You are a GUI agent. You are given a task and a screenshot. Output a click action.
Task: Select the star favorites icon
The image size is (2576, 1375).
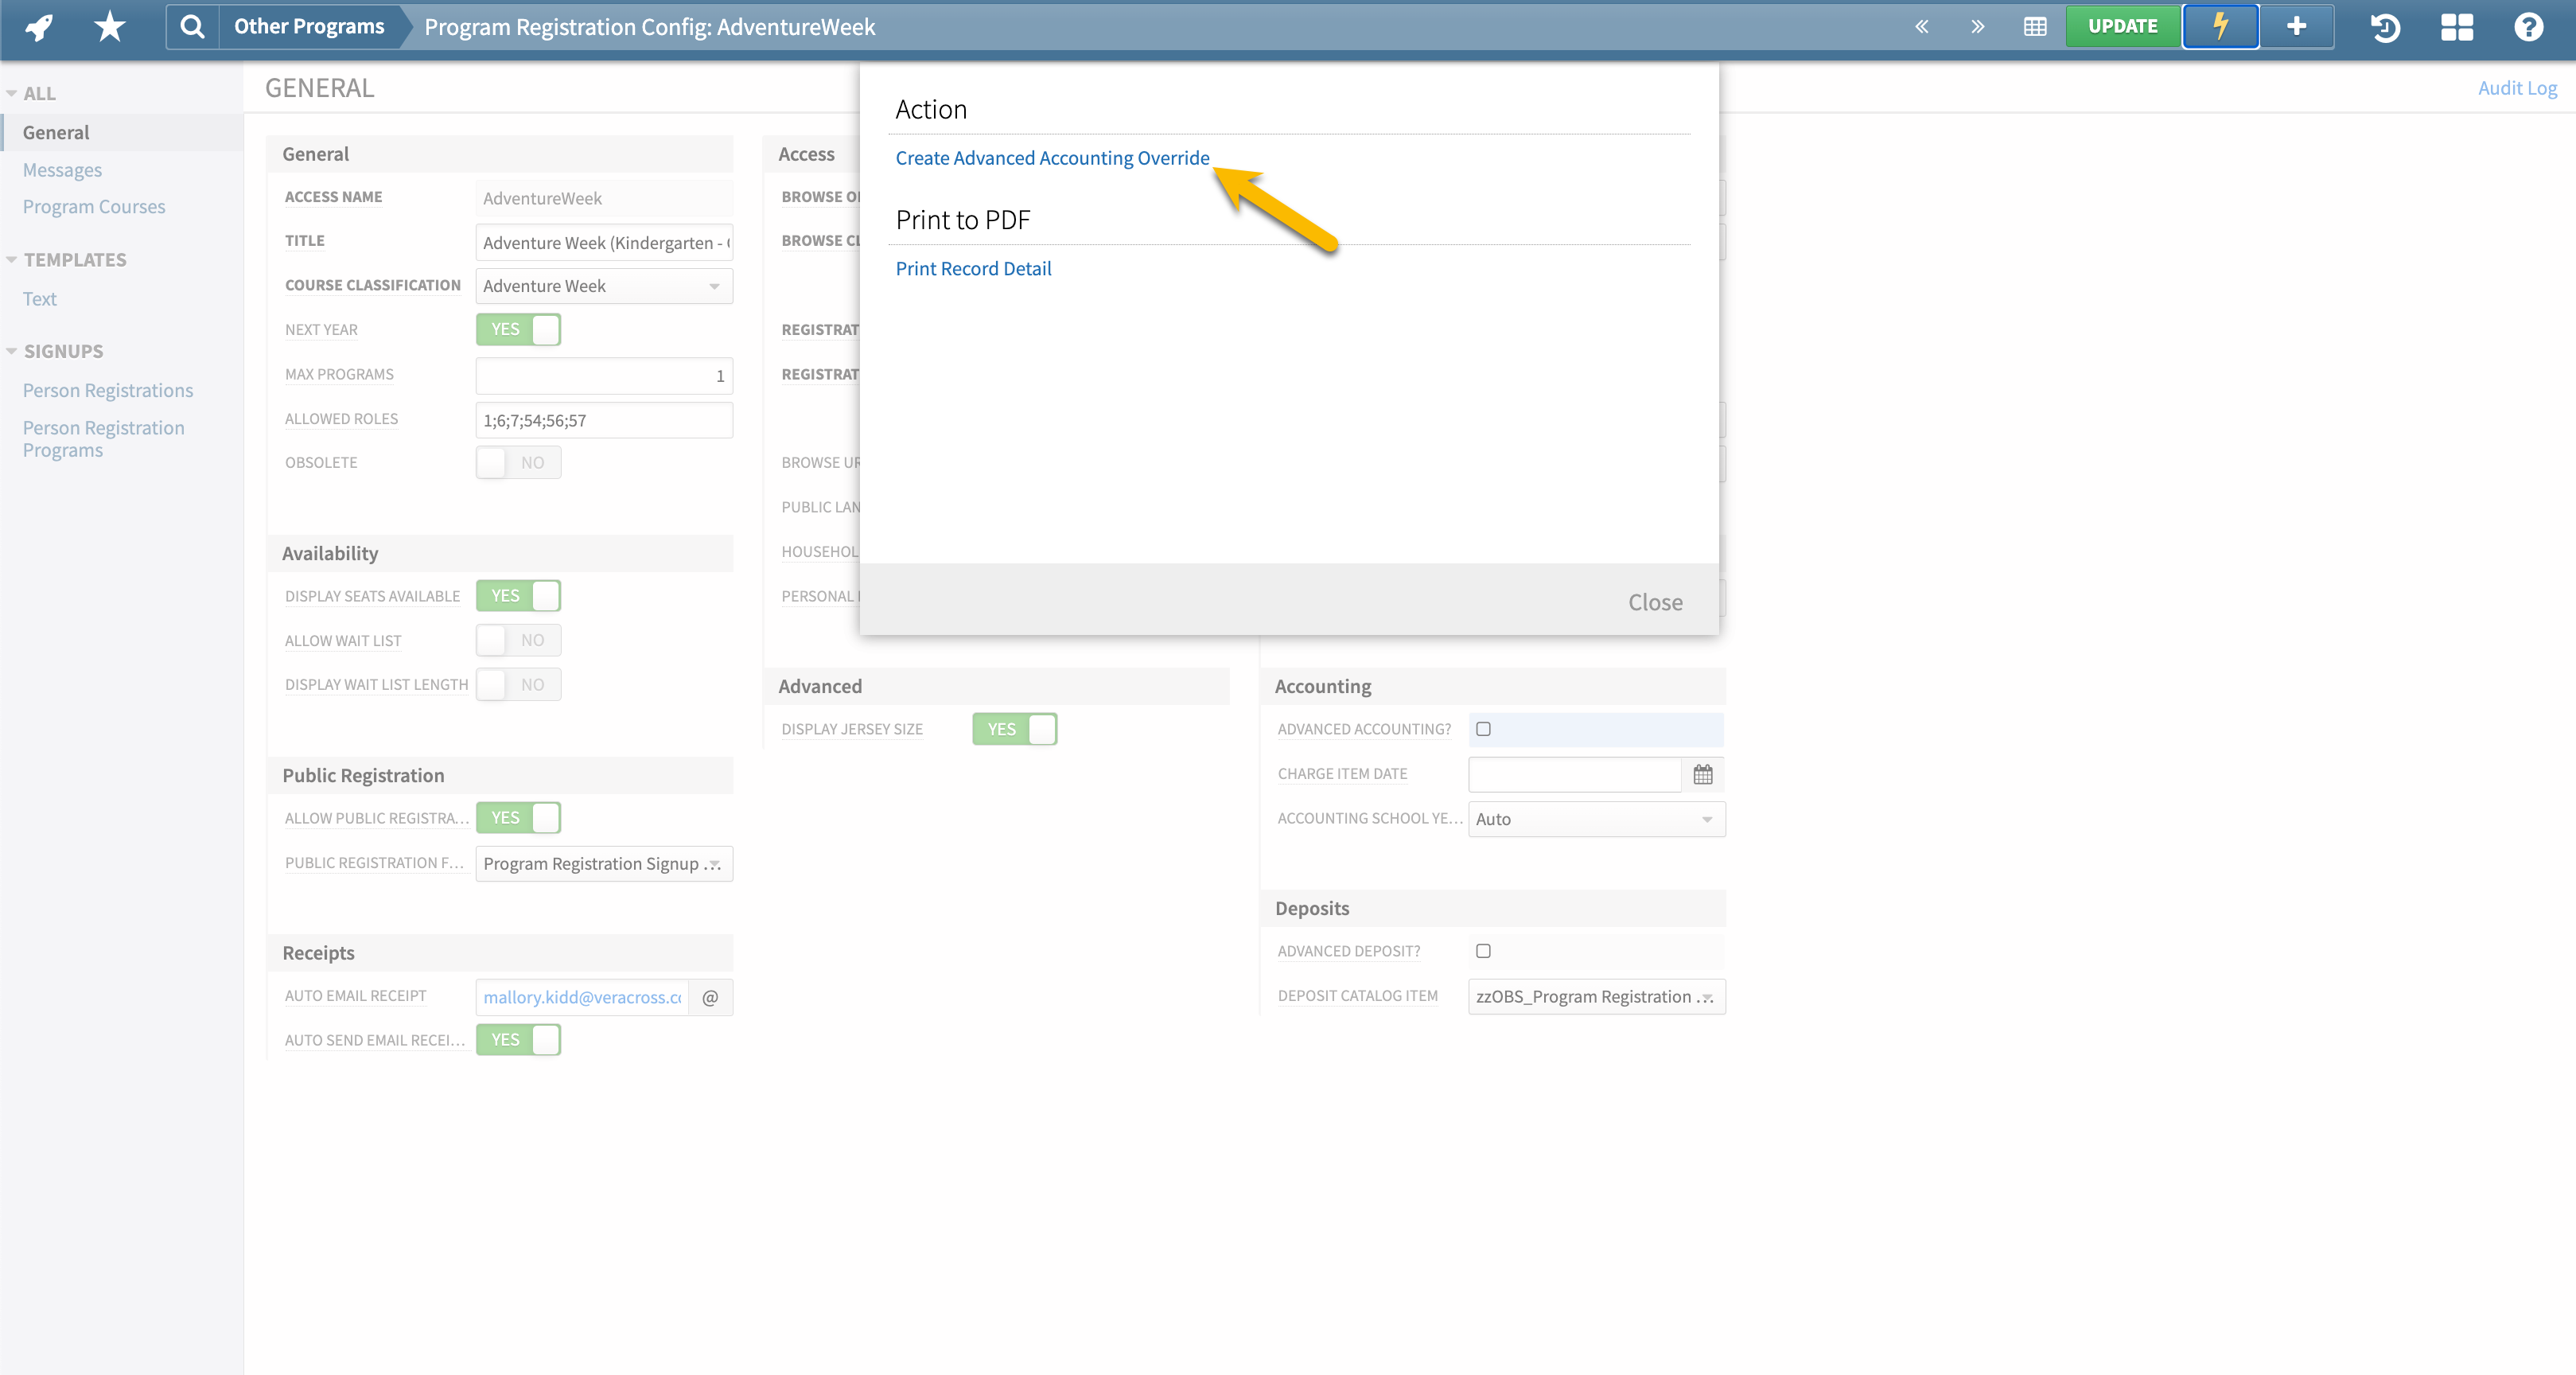pos(108,26)
